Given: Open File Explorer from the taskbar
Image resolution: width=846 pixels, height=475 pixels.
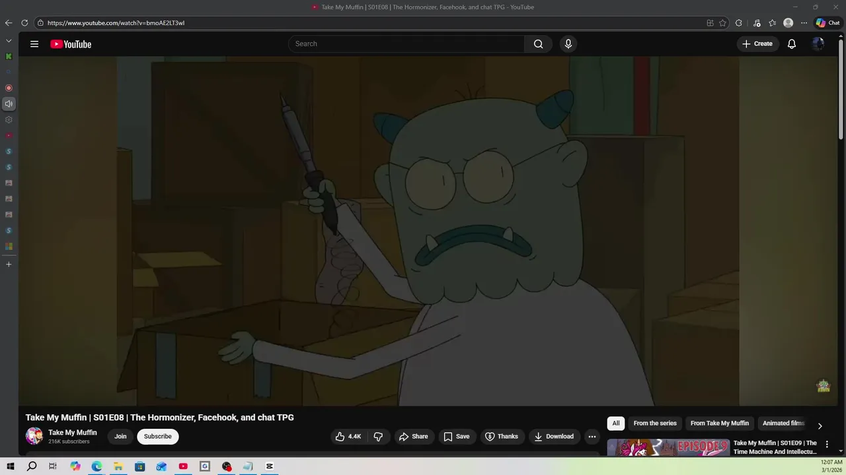Looking at the screenshot, I should [x=118, y=466].
